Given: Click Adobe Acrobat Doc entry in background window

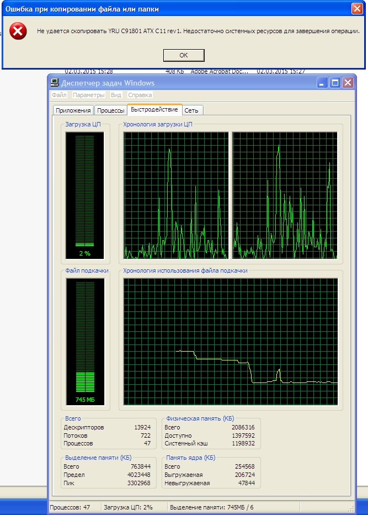Looking at the screenshot, I should (219, 71).
